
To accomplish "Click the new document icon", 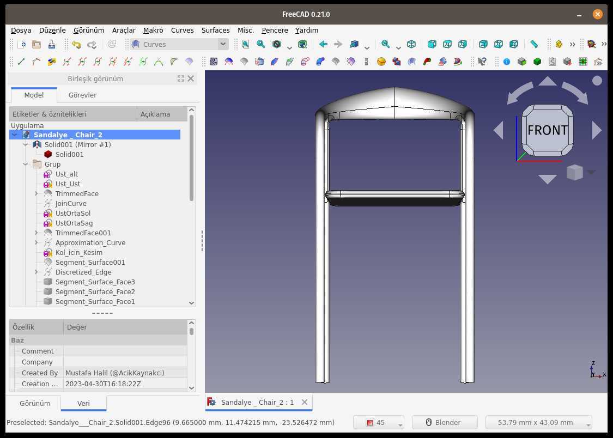I will [22, 44].
